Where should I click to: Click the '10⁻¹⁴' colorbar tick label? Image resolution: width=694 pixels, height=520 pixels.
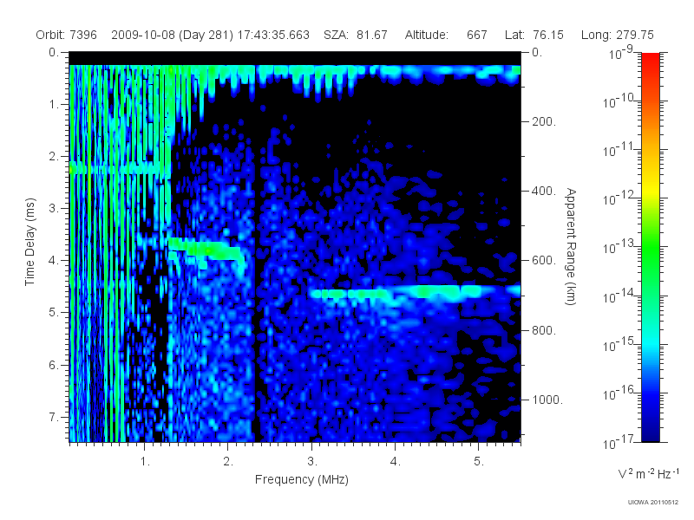(x=620, y=296)
